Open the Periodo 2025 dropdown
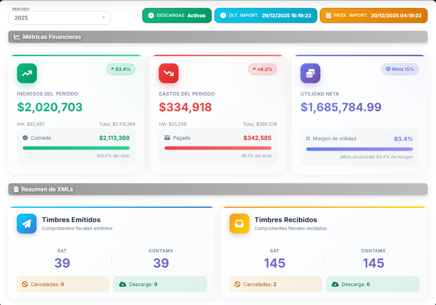This screenshot has height=305, width=436. click(59, 18)
